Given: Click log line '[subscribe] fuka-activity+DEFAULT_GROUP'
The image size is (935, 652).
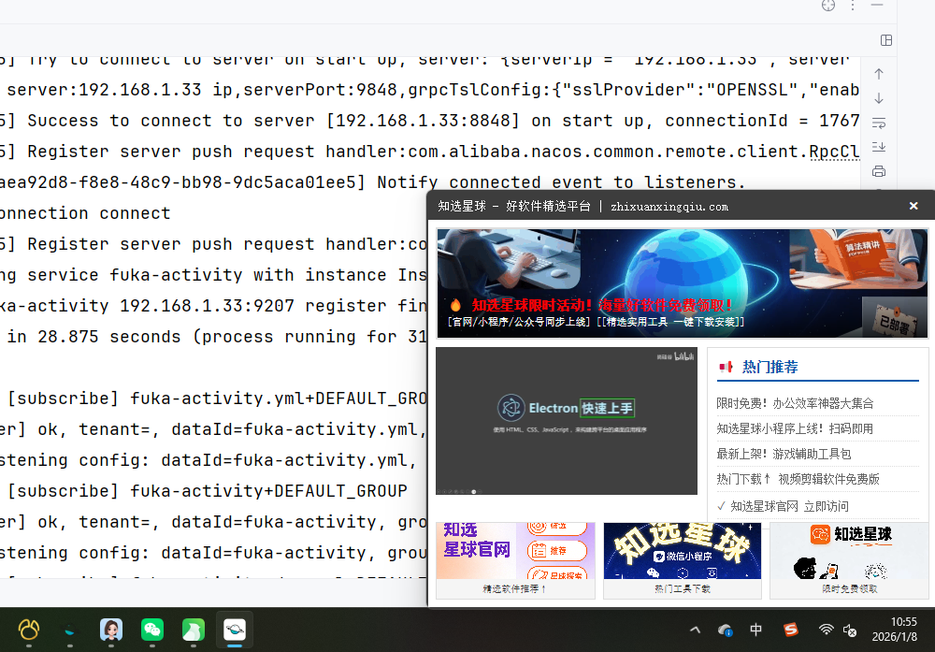Looking at the screenshot, I should click(207, 491).
